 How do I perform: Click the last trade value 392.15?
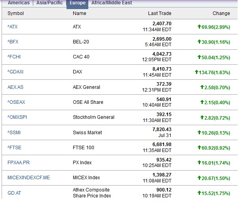(x=164, y=115)
